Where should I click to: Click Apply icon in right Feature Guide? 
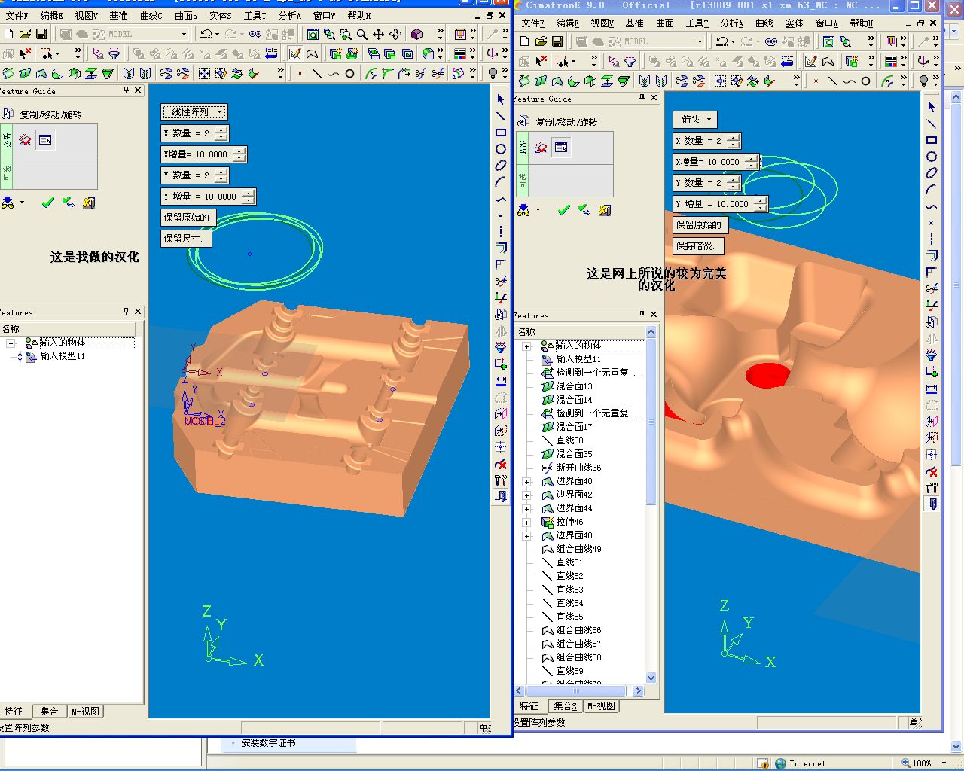pos(584,210)
